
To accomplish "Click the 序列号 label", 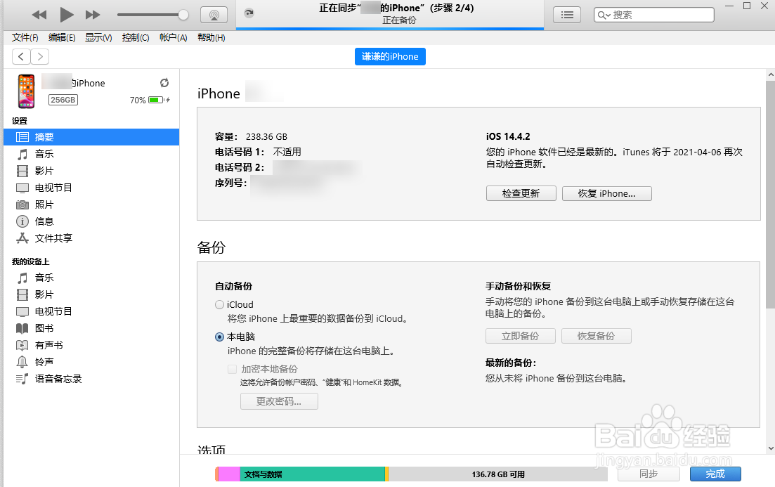I will click(231, 183).
